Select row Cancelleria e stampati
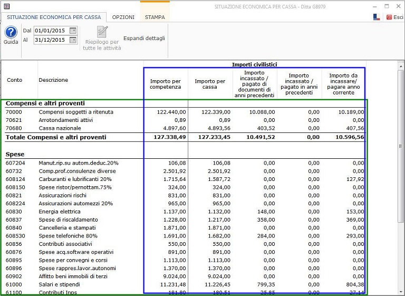The height and width of the screenshot is (296, 405). (x=185, y=228)
